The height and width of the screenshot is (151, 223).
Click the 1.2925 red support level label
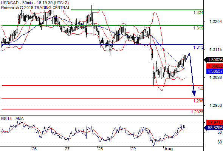[x=197, y=112]
